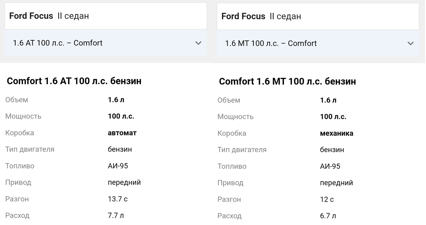Click the 13.7 с acceleration value
The image size is (426, 225).
pyautogui.click(x=118, y=199)
